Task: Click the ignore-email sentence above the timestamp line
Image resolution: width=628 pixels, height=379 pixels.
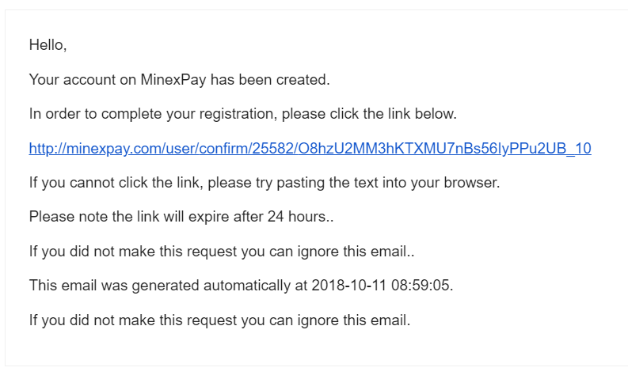Action: point(222,252)
